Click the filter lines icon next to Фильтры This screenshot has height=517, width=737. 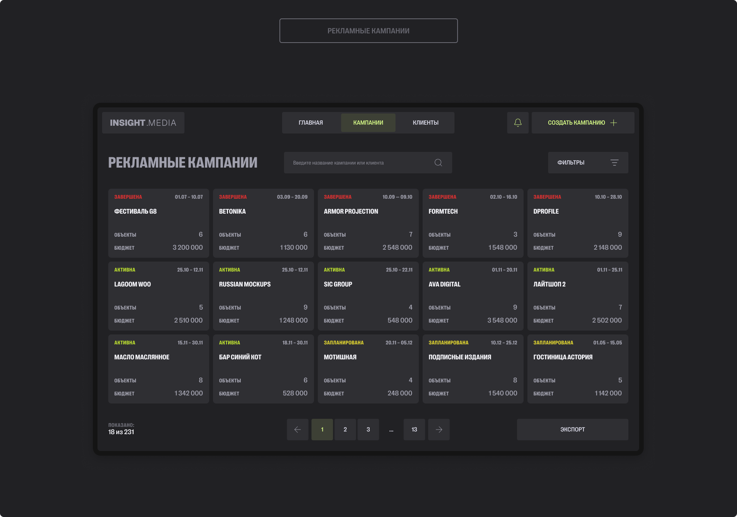coord(615,162)
